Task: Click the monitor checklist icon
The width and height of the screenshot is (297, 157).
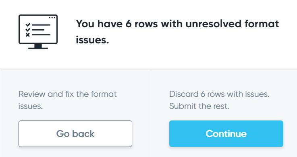Action: [38, 32]
